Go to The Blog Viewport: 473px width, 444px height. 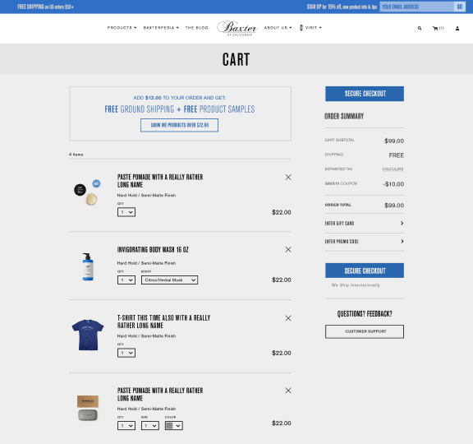click(x=197, y=28)
